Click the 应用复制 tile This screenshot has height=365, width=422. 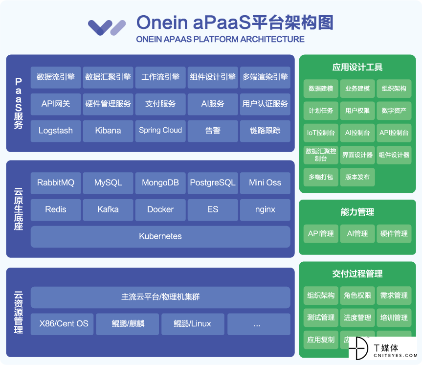point(321,340)
